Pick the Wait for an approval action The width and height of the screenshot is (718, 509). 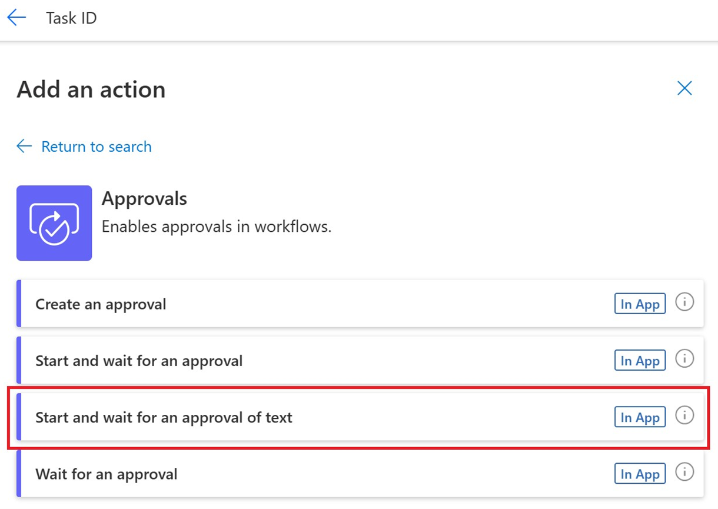tap(106, 474)
